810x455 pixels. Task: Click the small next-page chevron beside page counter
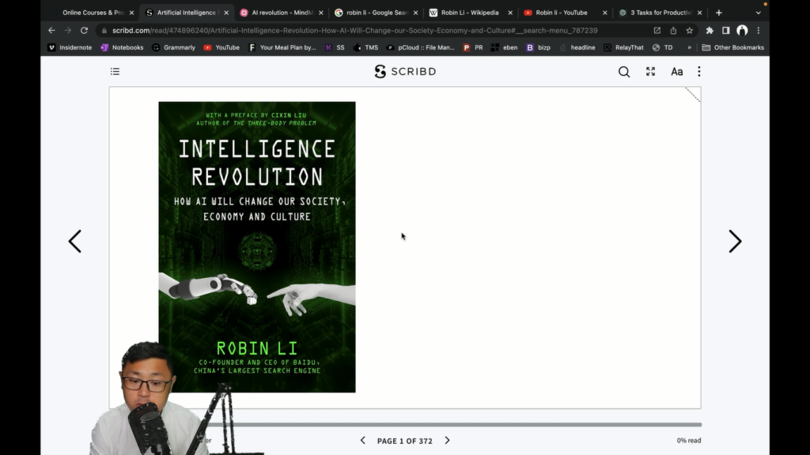coord(448,441)
